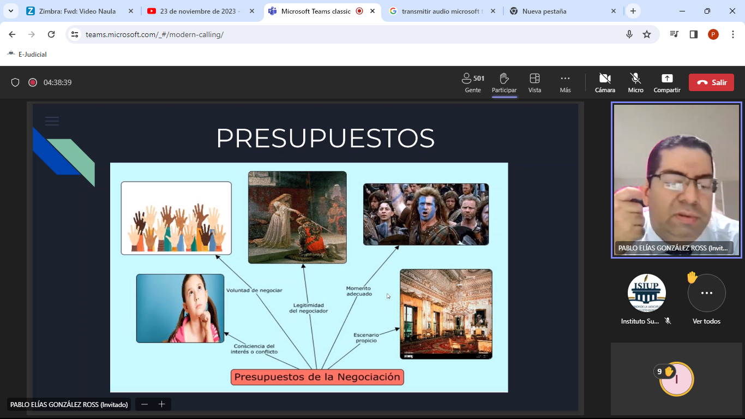745x419 pixels.
Task: Click the hamburger menu on the slide
Action: point(52,121)
